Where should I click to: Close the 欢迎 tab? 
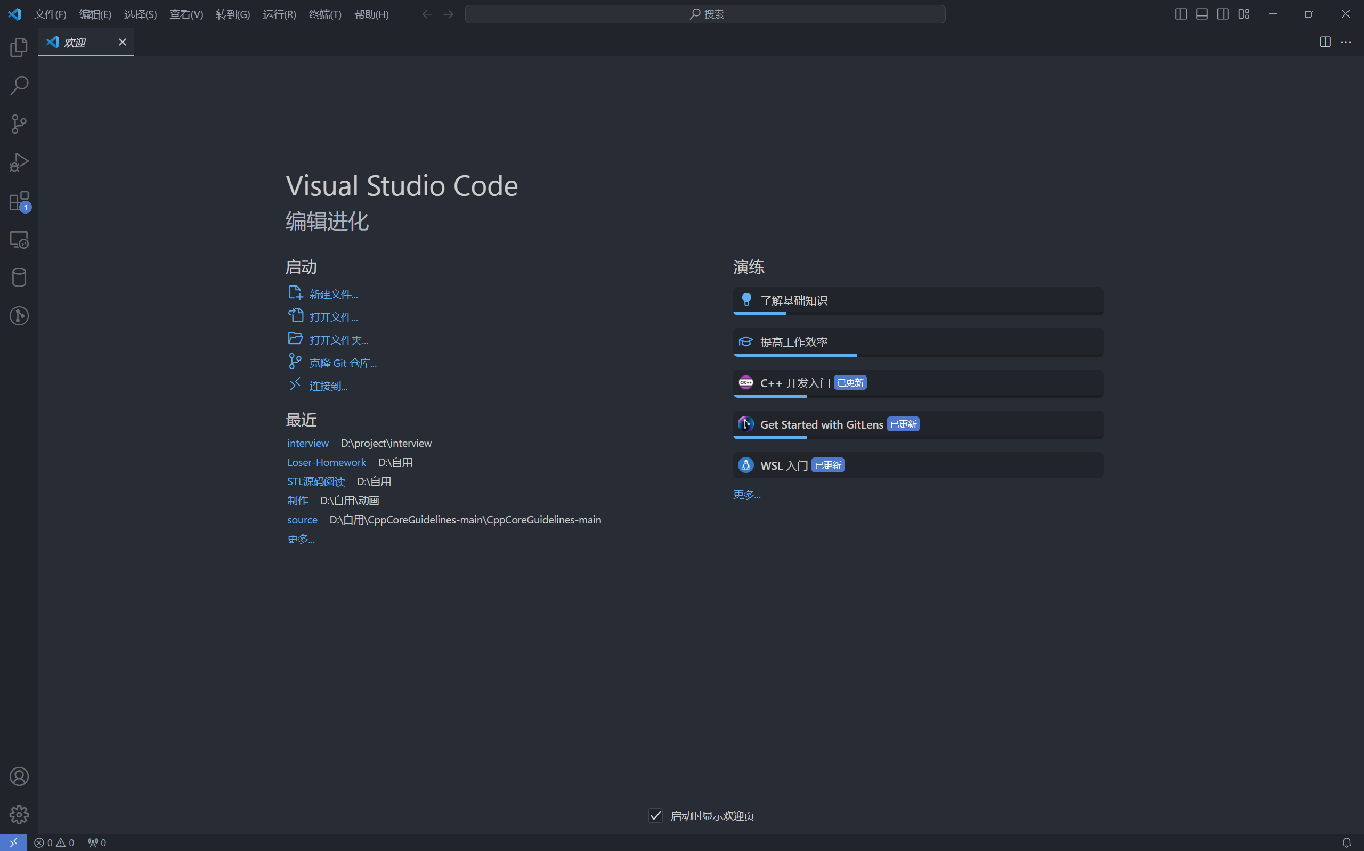coord(122,42)
